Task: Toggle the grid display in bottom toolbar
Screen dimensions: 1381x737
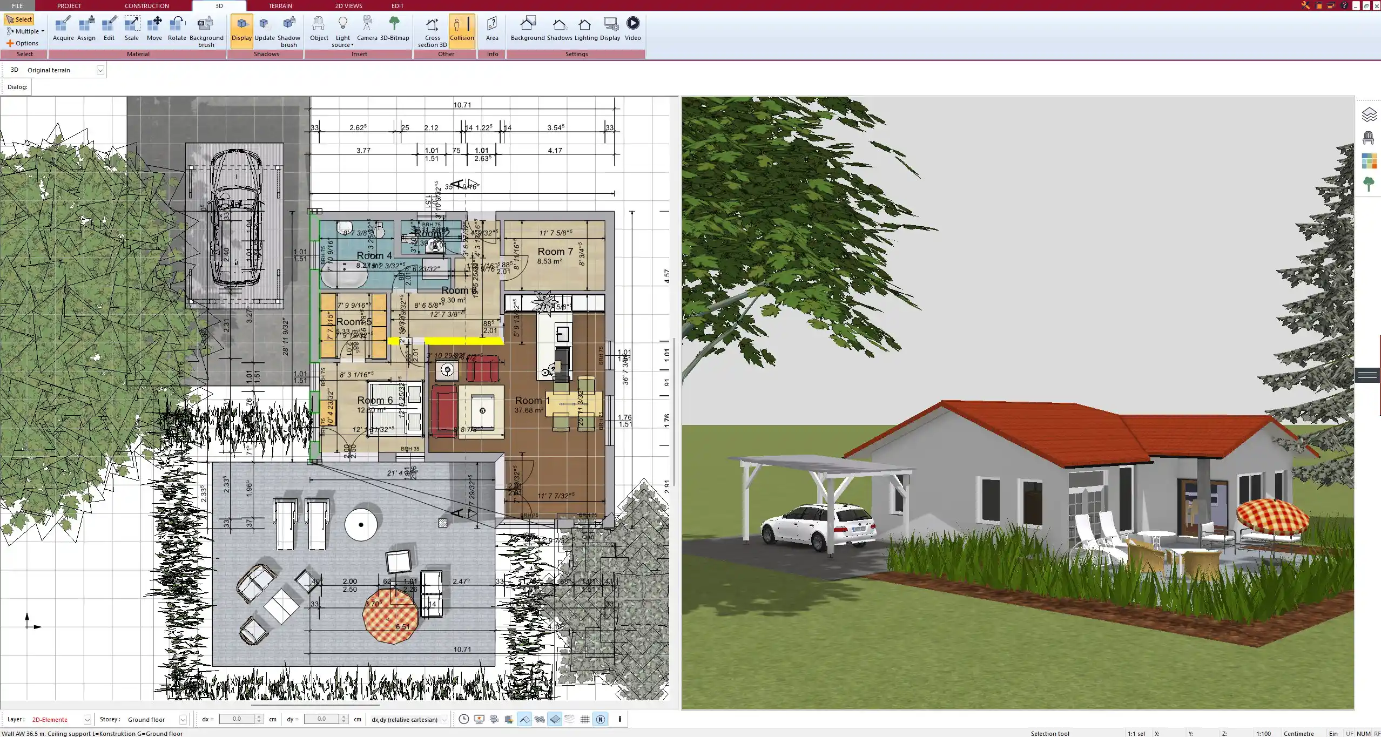Action: [x=585, y=719]
